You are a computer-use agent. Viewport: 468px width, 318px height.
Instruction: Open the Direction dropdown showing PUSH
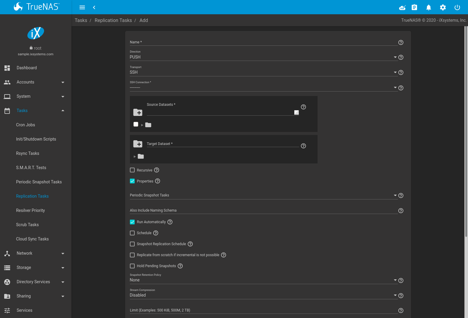(264, 57)
